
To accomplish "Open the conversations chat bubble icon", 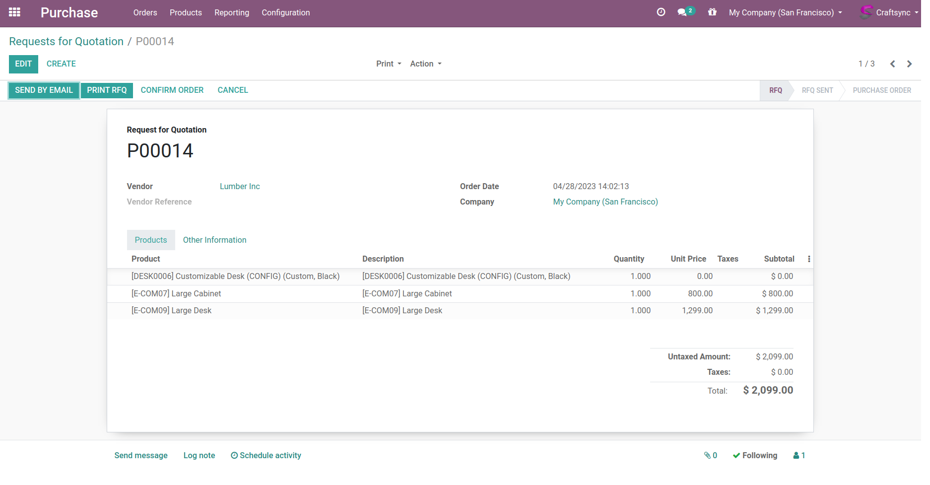I will pos(682,12).
